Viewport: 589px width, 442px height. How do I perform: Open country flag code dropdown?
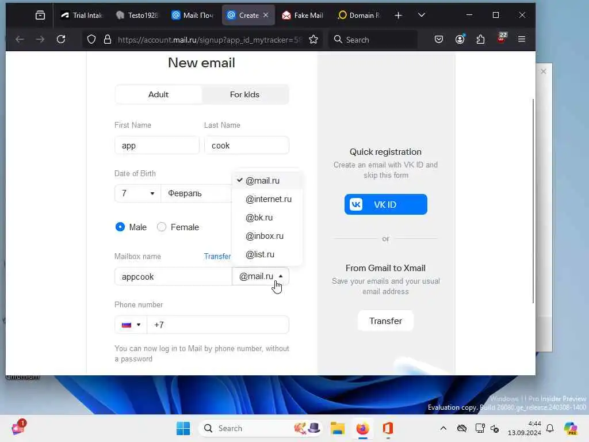pos(131,325)
